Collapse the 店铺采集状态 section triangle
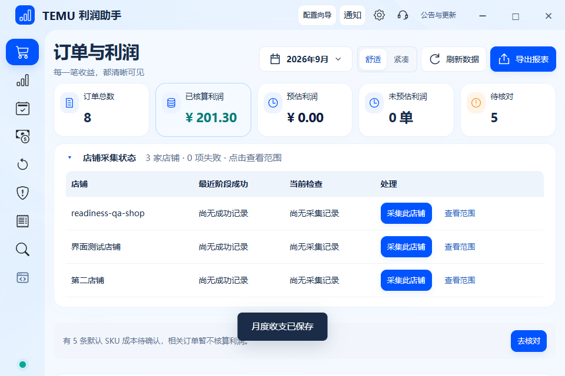The height and width of the screenshot is (376, 565). point(70,157)
